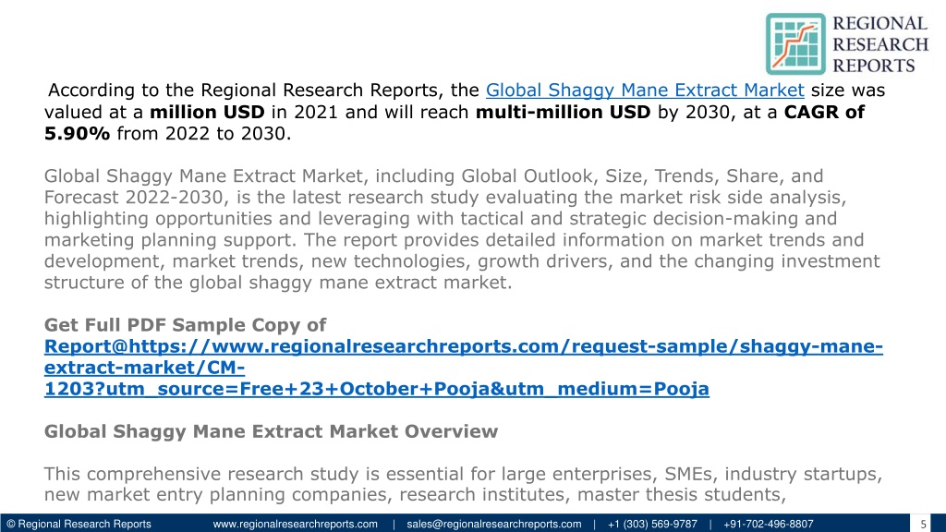Click the 'Forecast 2022-2030' paragraph line
946x532 pixels.
click(x=445, y=198)
